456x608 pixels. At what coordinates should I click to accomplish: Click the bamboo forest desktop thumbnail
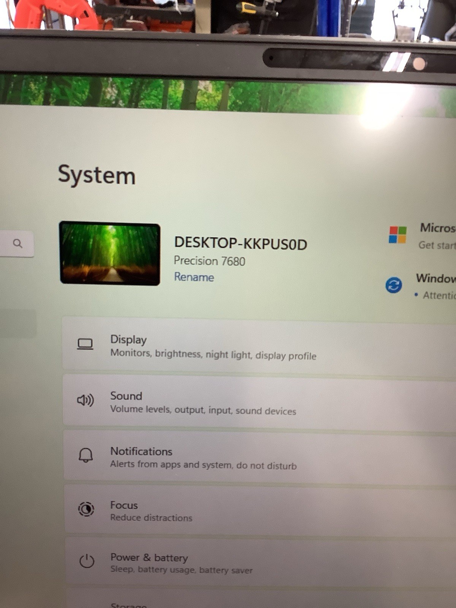(110, 253)
